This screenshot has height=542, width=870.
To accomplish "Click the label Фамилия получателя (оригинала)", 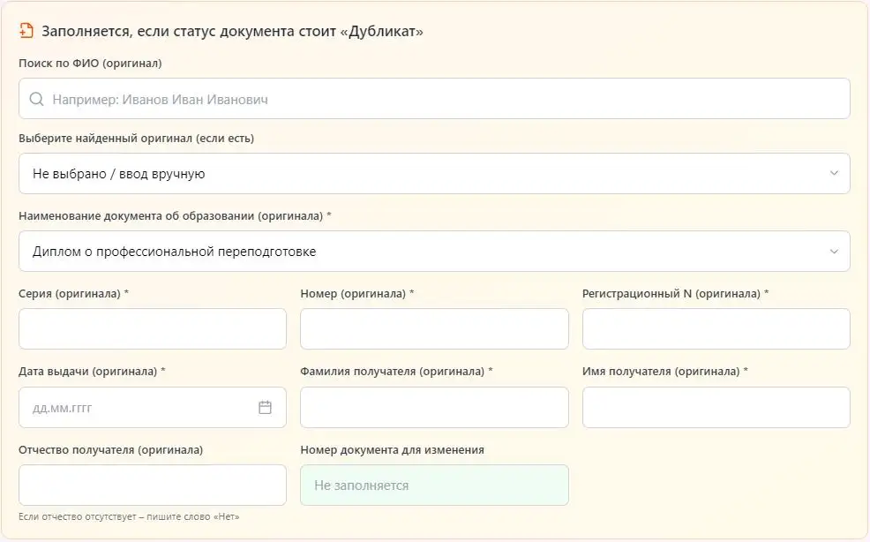I will pos(396,371).
